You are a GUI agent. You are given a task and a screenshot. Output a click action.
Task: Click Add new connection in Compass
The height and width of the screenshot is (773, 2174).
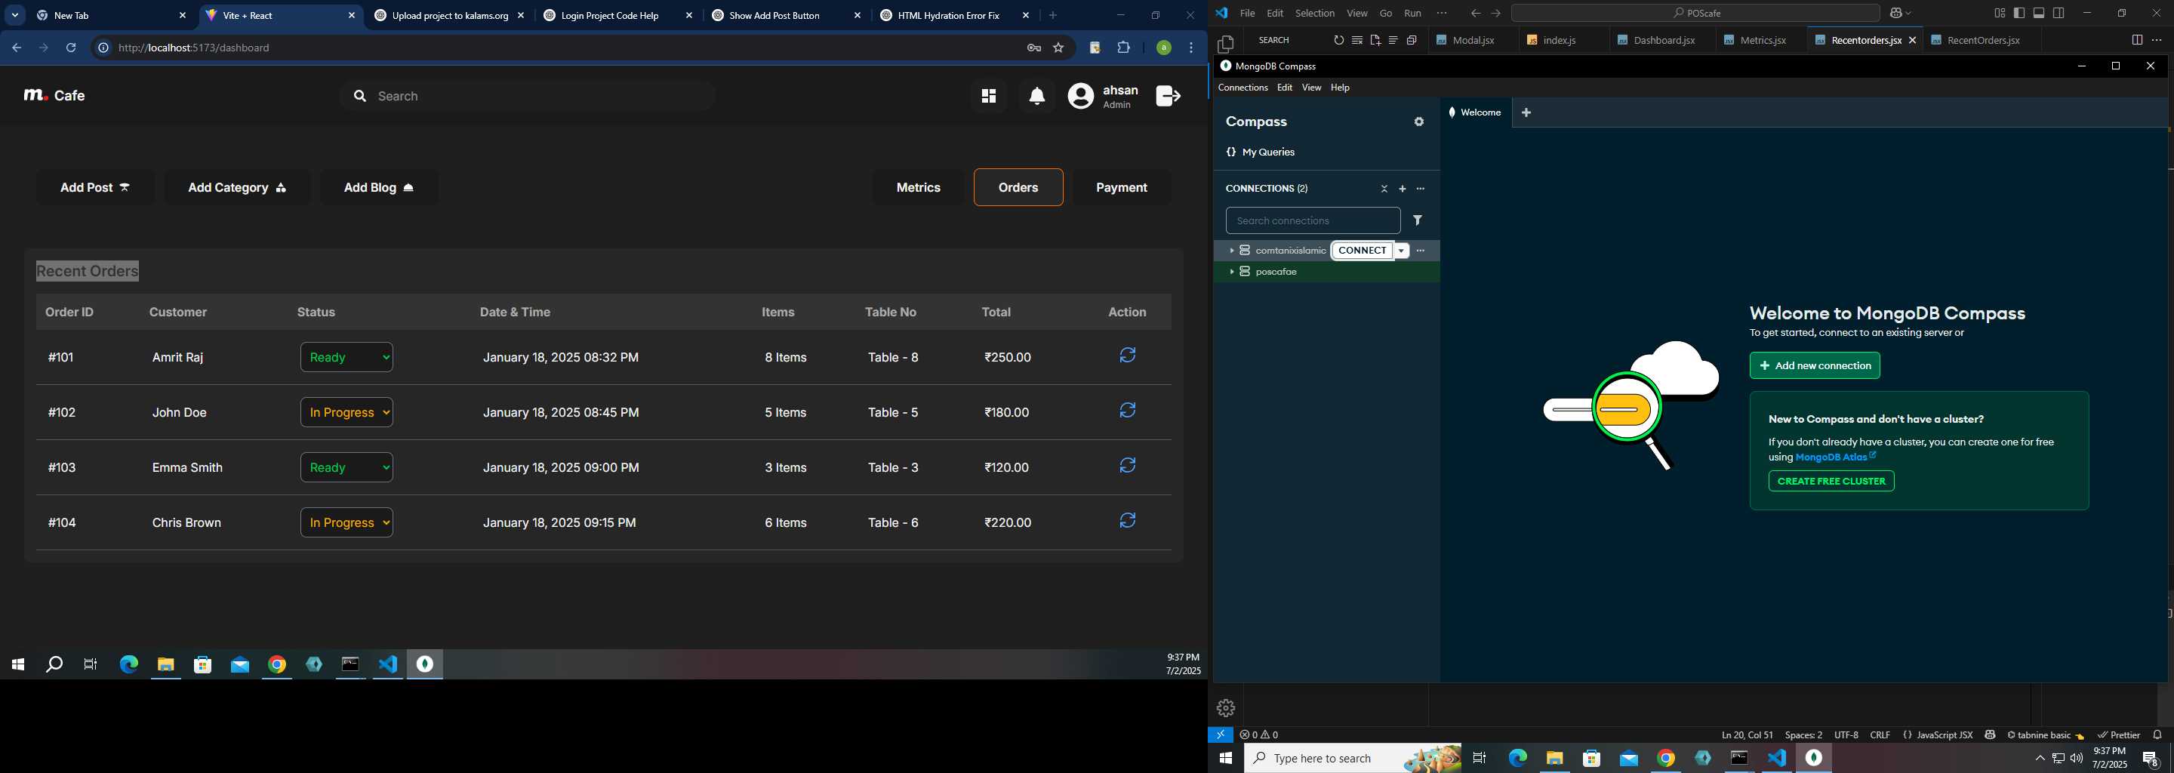(x=1815, y=365)
